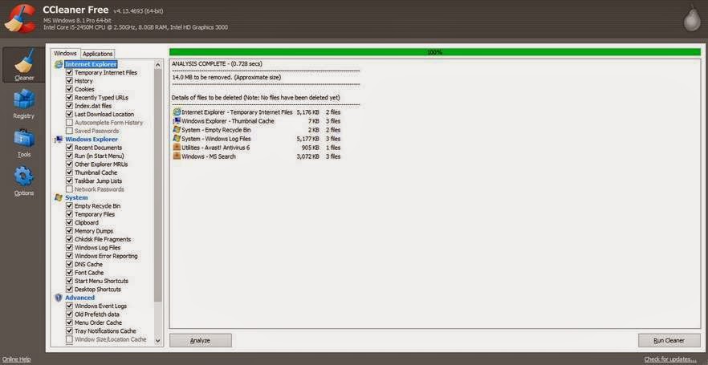Click the Windows Explorer category icon
Screen dimensions: 708x365
[x=59, y=140]
